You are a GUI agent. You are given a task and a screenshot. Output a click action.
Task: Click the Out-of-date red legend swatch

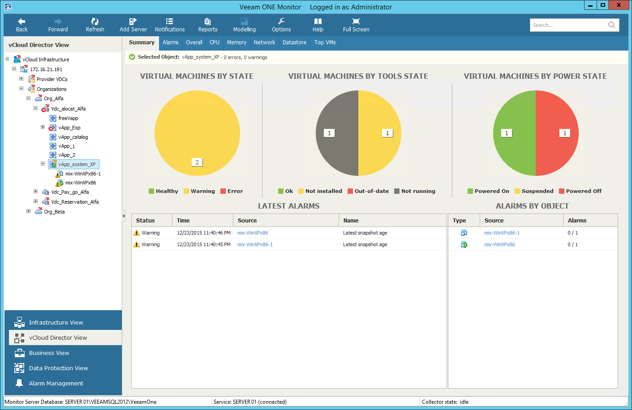click(350, 191)
